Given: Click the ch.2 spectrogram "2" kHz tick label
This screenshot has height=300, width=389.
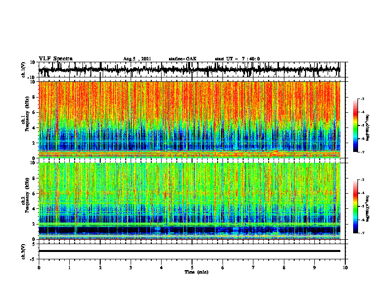Looking at the screenshot, I should [34, 224].
